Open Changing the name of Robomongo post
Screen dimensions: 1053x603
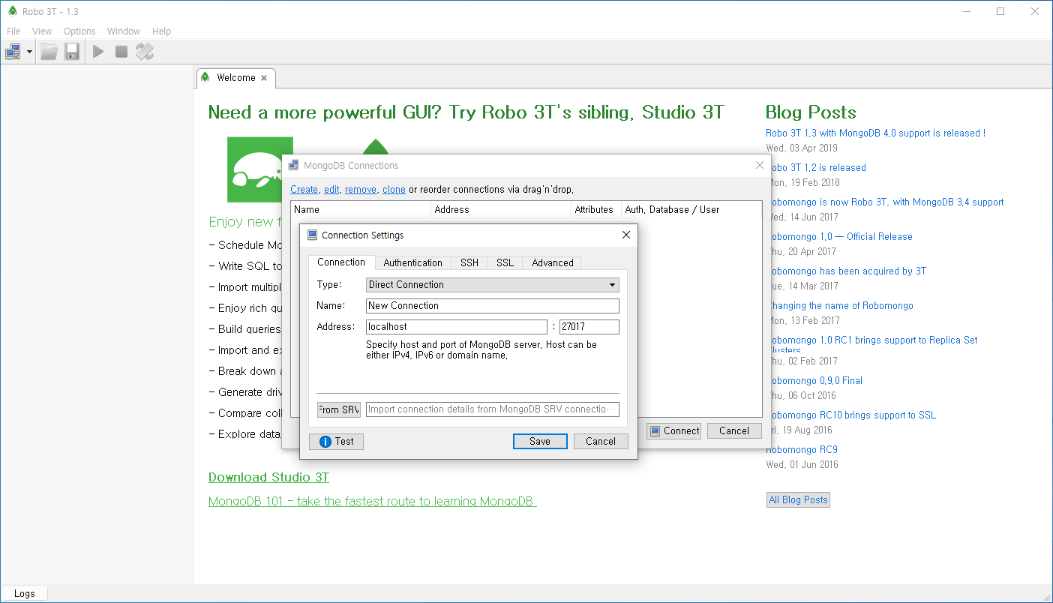[x=840, y=305]
